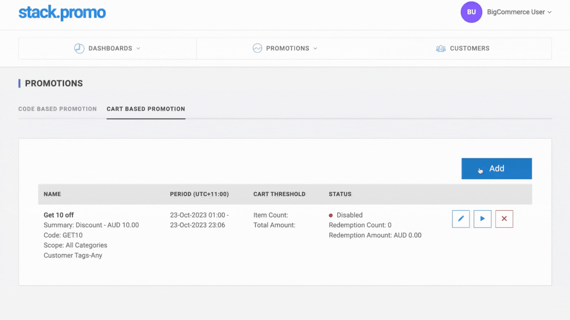This screenshot has height=320, width=570.
Task: Click the Customers people icon
Action: [x=441, y=48]
